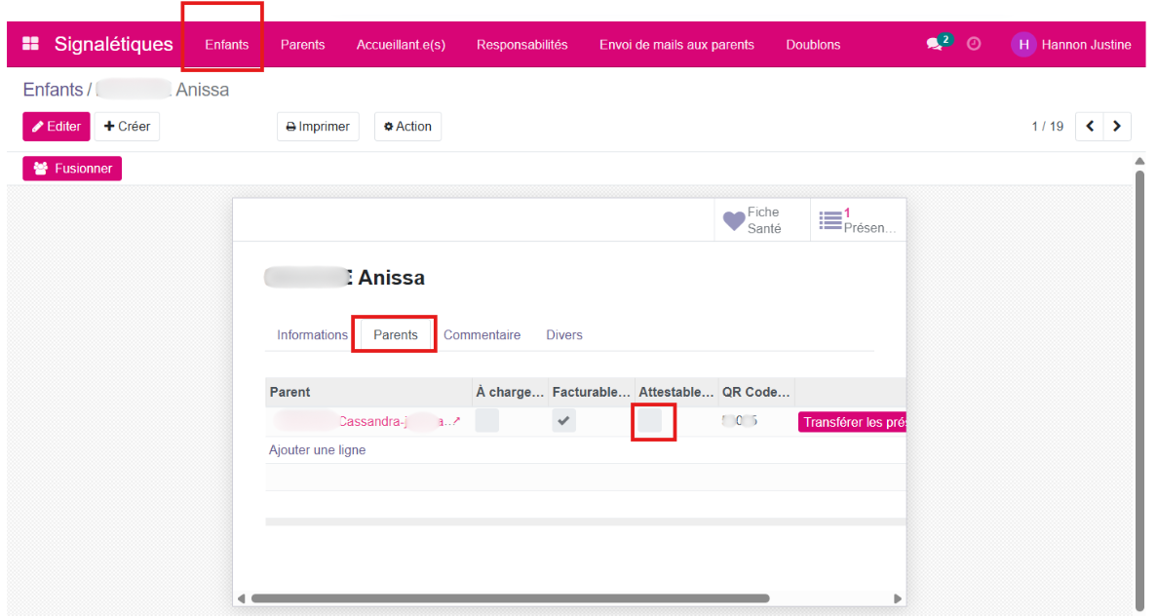
Task: Open Hannon Justine user menu
Action: tap(1086, 44)
